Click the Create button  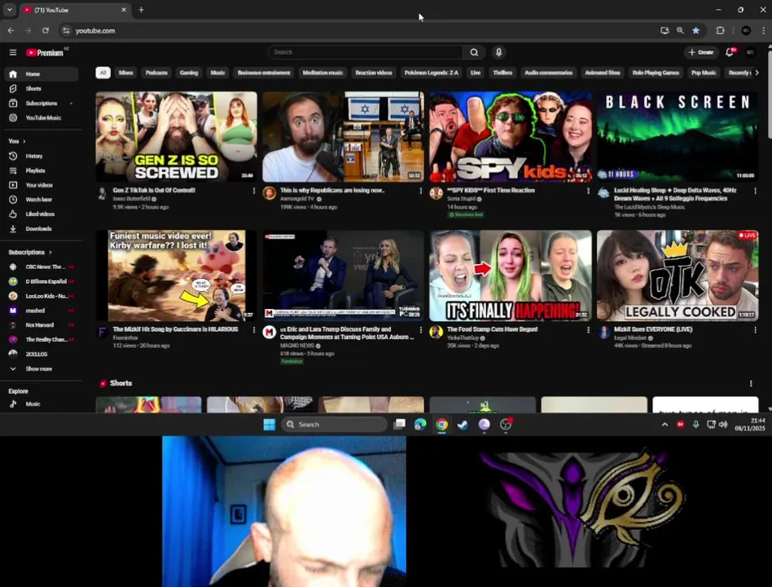[x=701, y=52]
